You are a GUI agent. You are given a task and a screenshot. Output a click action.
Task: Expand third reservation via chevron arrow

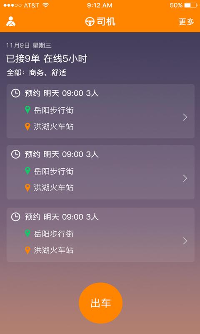185,241
